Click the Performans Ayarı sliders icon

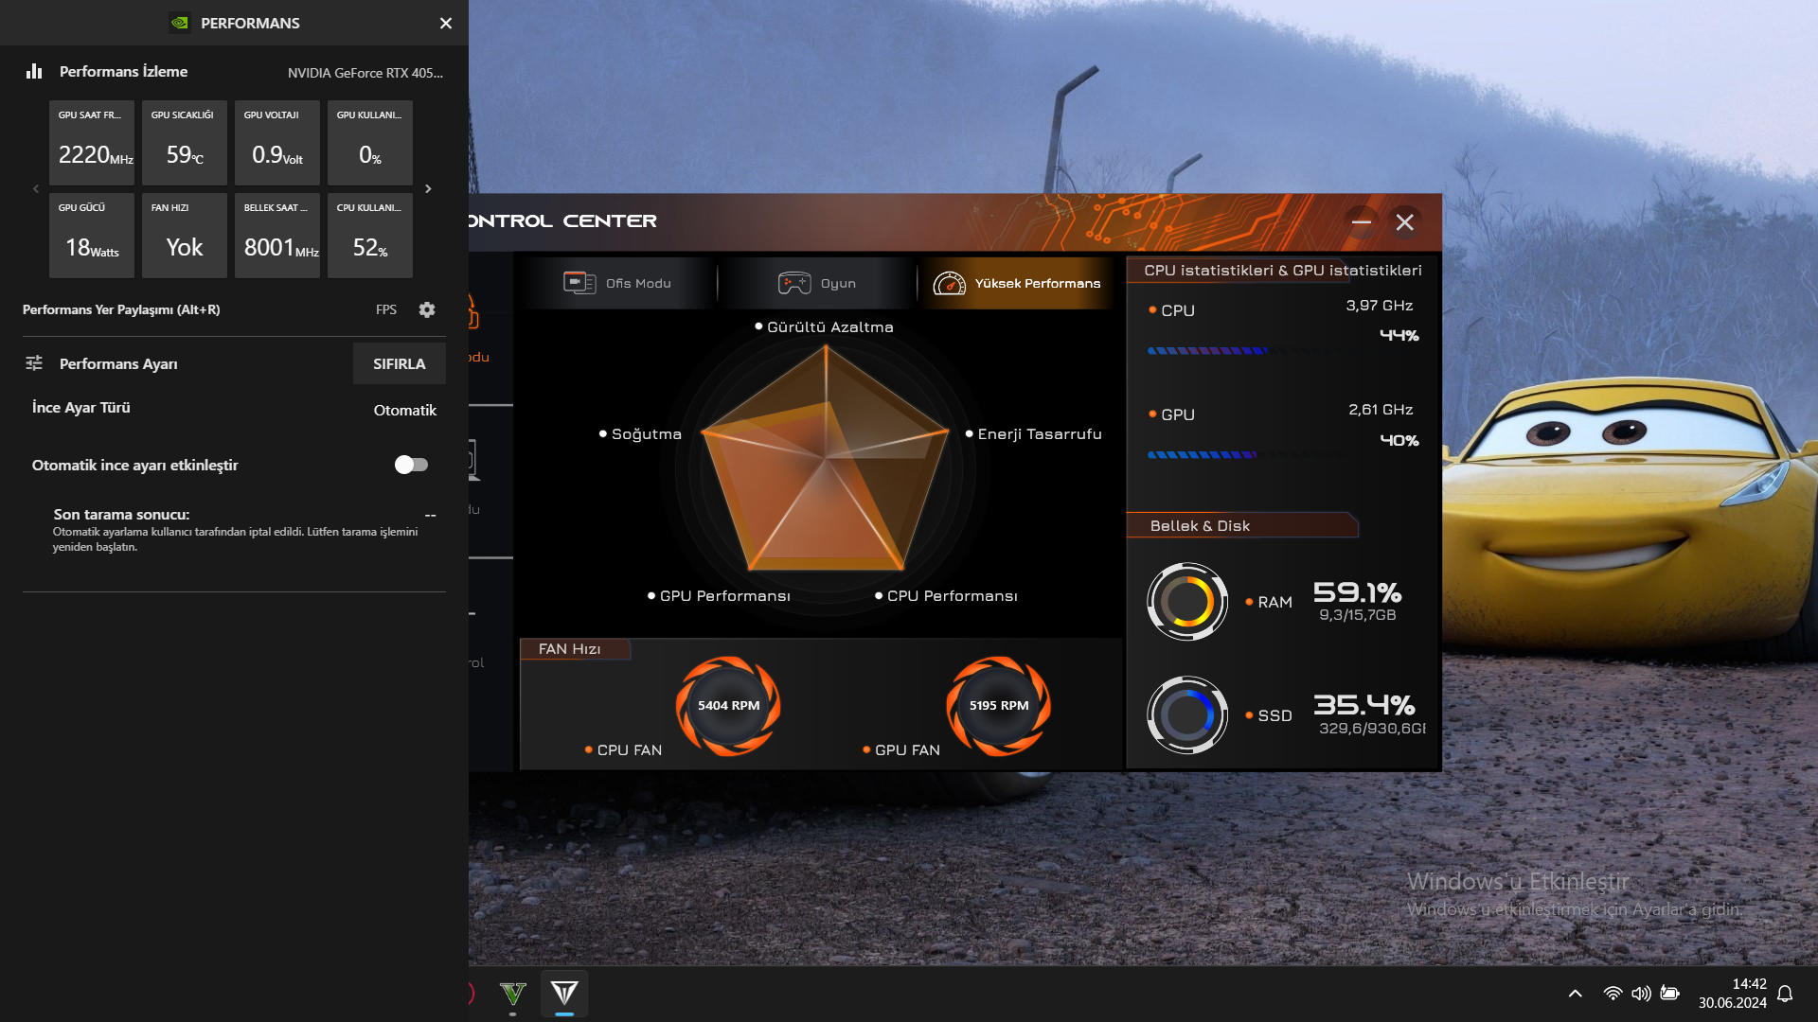[34, 363]
